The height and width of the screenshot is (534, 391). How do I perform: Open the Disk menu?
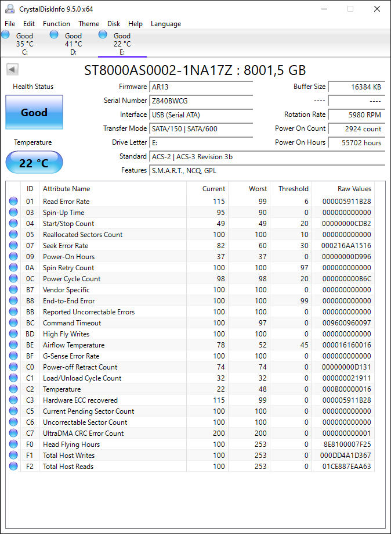point(114,23)
